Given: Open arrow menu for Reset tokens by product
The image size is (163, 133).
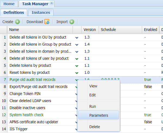Looking at the screenshot, I should point(77,73).
